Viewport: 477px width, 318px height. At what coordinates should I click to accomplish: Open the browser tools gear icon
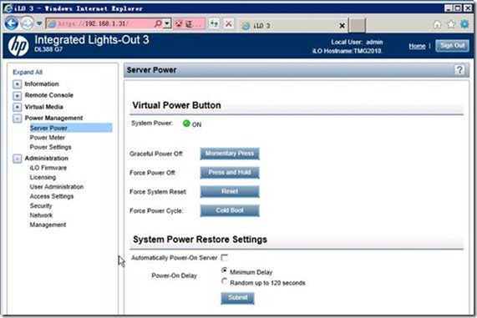pyautogui.click(x=464, y=24)
